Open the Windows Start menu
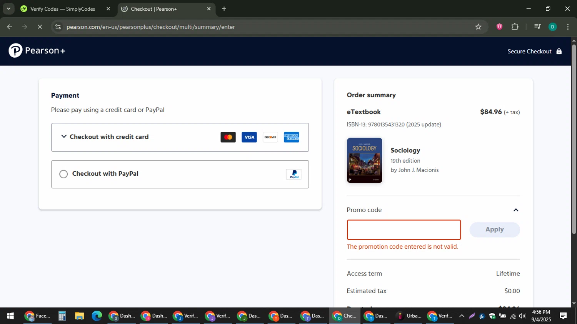Screen dimensions: 577x324 pyautogui.click(x=10, y=316)
